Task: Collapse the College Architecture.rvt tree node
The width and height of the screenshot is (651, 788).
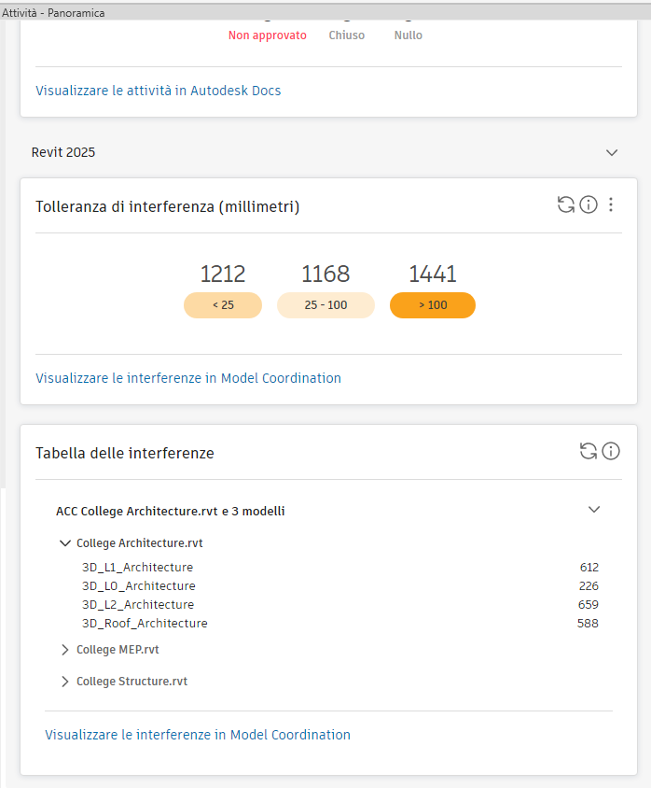Action: click(x=65, y=542)
